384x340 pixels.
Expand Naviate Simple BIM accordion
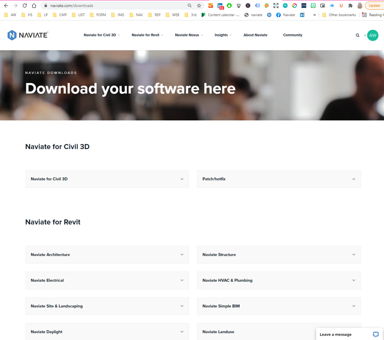click(x=279, y=306)
